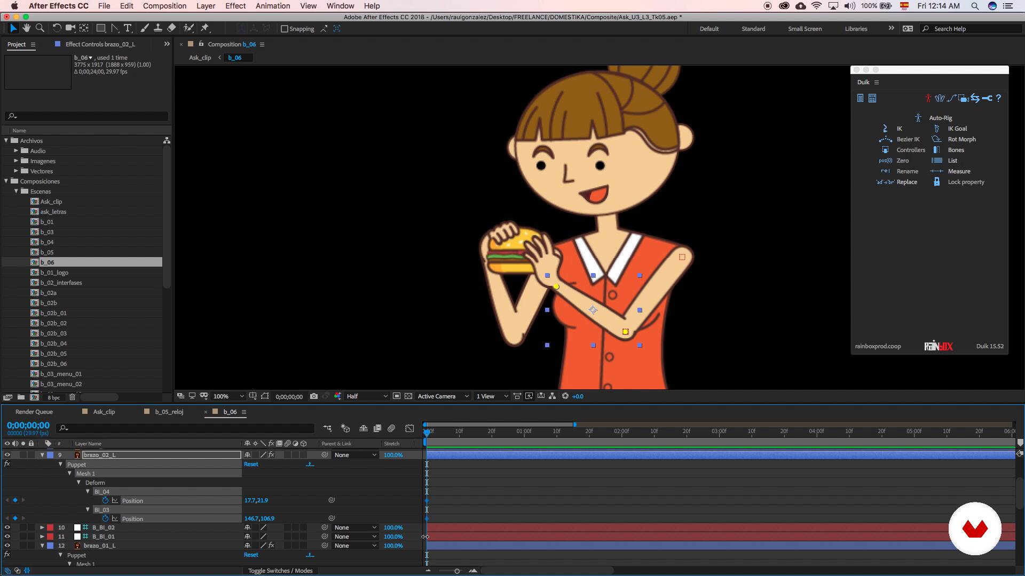Select the Rotation tool

click(x=57, y=28)
